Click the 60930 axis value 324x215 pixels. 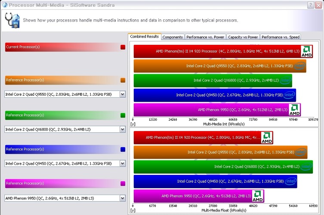(313, 206)
